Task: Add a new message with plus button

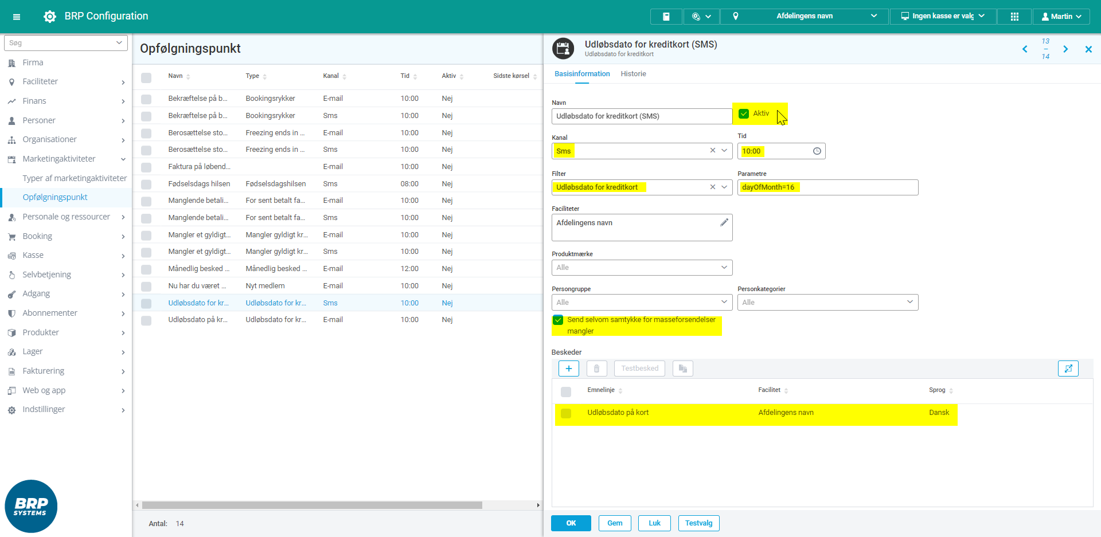Action: [x=568, y=369]
